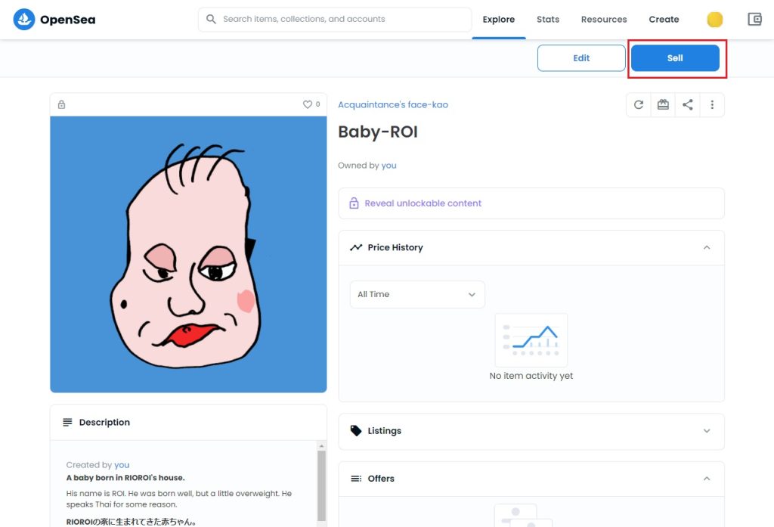Screen dimensions: 774x527
Task: Focus the search items input field
Action: (x=335, y=19)
